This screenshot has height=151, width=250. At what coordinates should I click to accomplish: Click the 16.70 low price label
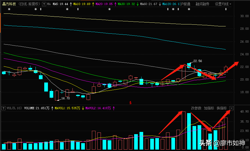(65, 98)
